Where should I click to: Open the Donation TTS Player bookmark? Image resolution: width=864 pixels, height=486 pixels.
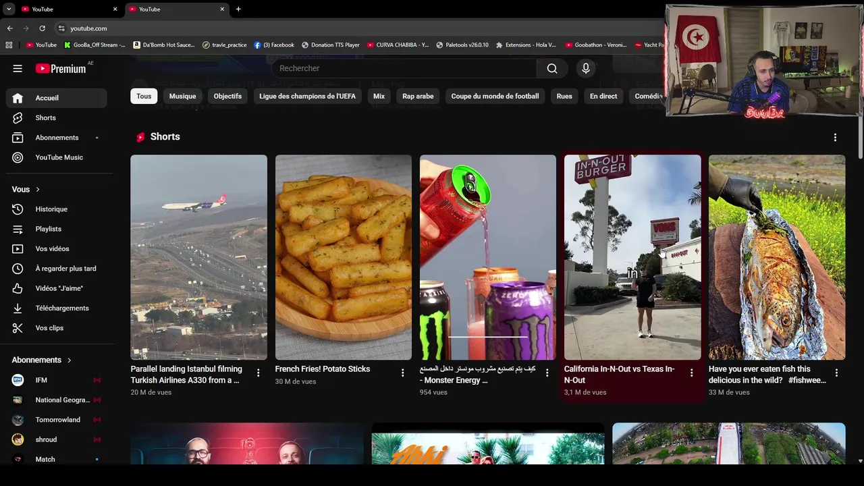[331, 45]
